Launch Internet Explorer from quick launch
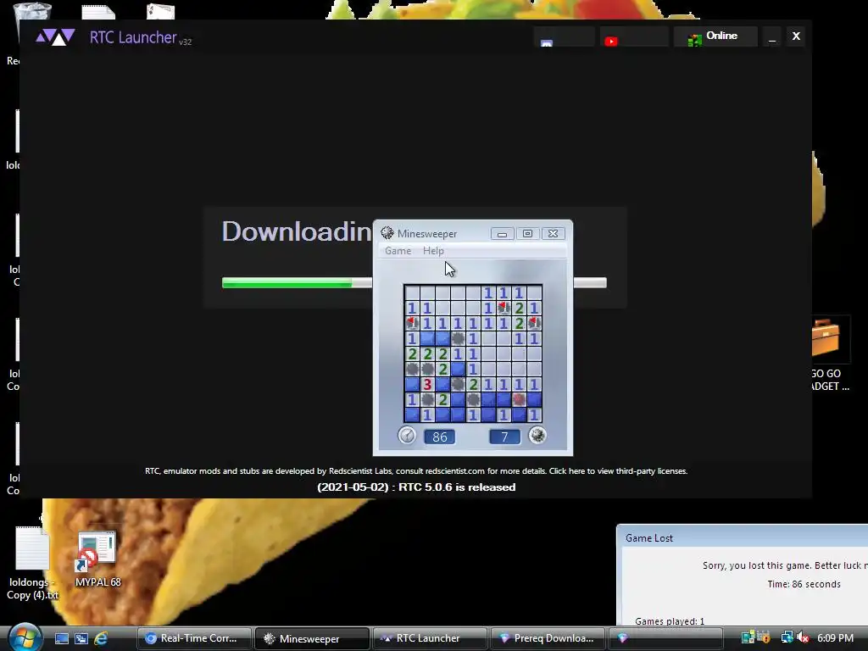Viewport: 868px width, 651px height. click(x=101, y=638)
